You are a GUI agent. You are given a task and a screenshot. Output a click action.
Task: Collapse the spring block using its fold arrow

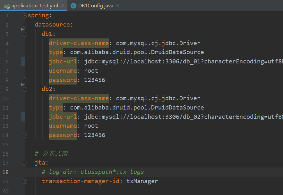click(25, 15)
